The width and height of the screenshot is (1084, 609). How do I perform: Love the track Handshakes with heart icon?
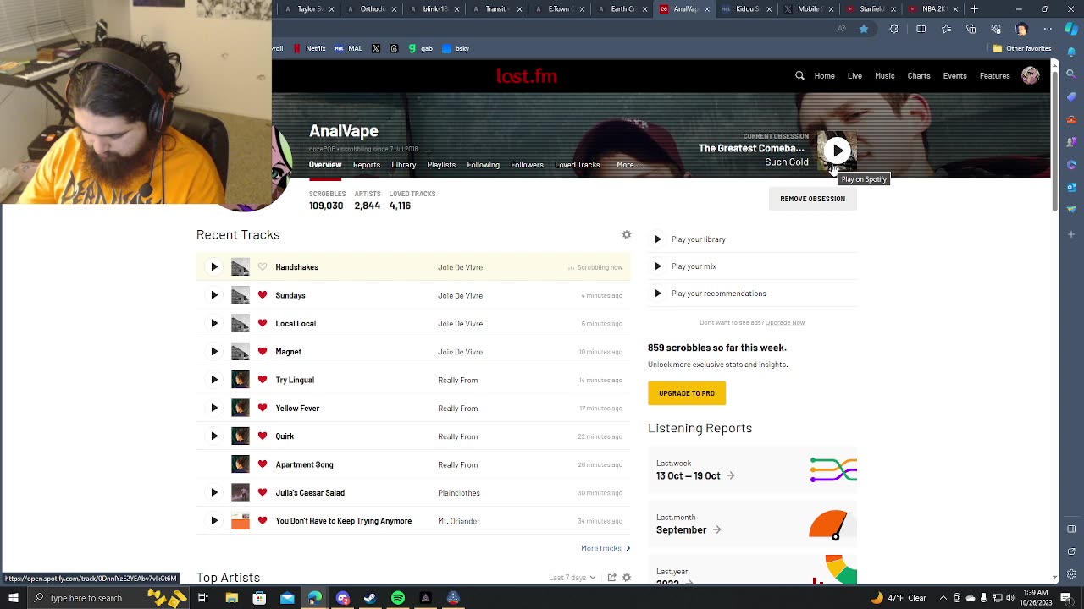[x=263, y=267]
